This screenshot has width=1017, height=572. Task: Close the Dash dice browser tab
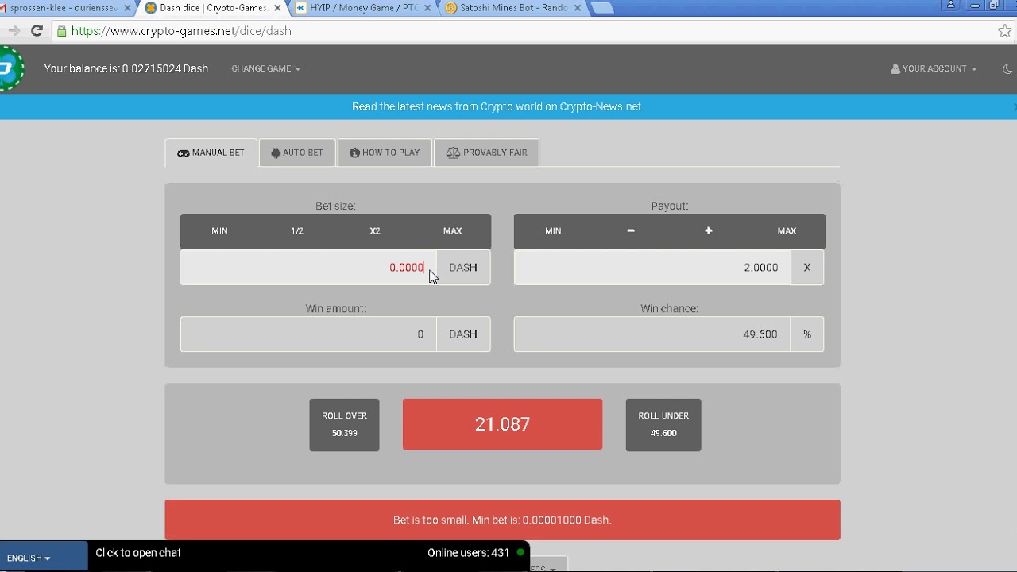pos(277,8)
